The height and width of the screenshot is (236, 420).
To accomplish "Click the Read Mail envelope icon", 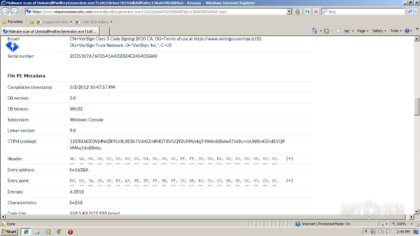I will point(339,31).
